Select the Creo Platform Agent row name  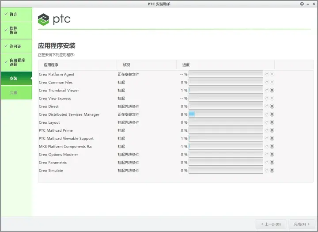(57, 75)
